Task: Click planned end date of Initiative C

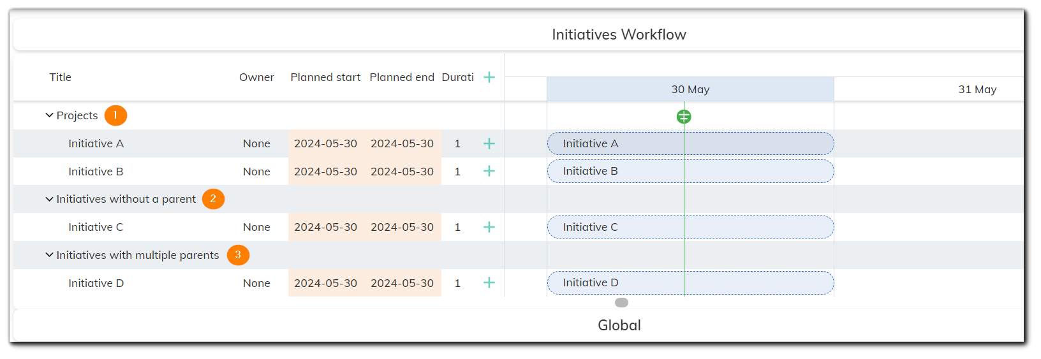Action: click(x=402, y=227)
